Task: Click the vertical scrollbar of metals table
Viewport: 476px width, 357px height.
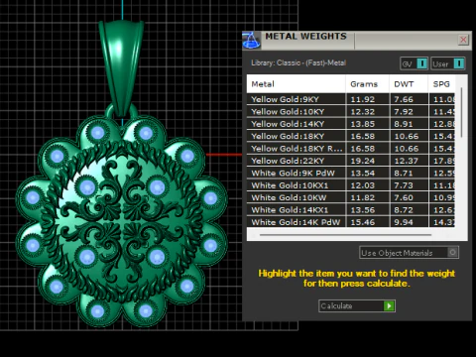Action: coord(461,112)
